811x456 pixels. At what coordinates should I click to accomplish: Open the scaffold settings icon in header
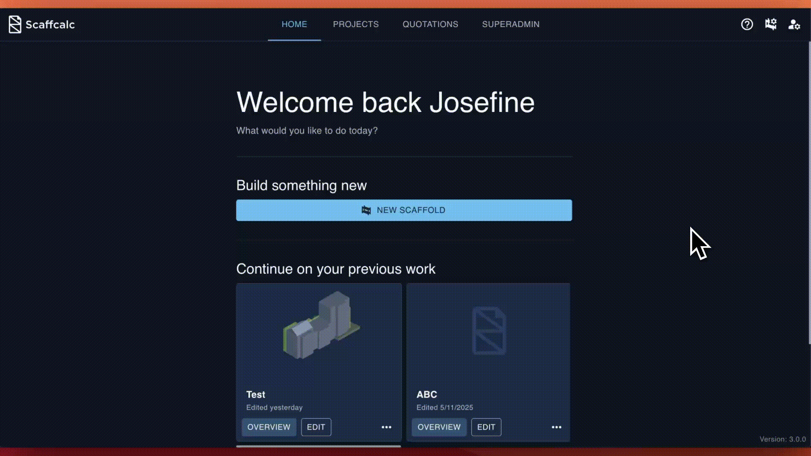[x=770, y=24]
